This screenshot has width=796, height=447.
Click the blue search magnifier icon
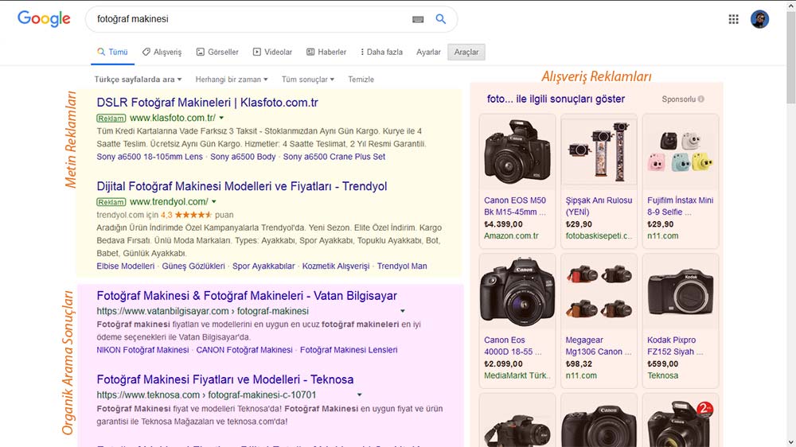(441, 19)
